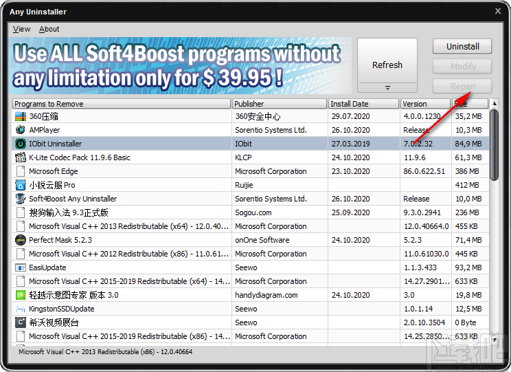The width and height of the screenshot is (511, 372).
Task: Select the Microsoft Edge entry
Action: click(54, 171)
